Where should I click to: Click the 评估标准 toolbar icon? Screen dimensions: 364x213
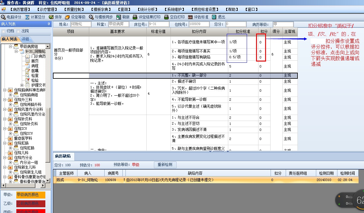pyautogui.click(x=190, y=17)
